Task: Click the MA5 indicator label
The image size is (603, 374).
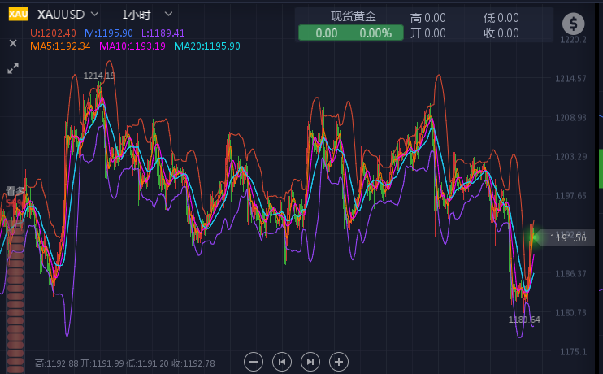Action: [x=60, y=46]
